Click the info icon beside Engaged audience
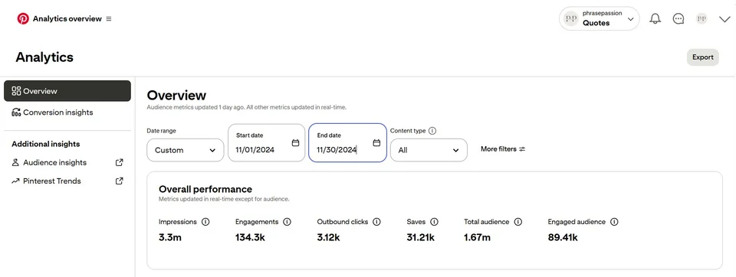The width and height of the screenshot is (736, 277). tap(614, 222)
